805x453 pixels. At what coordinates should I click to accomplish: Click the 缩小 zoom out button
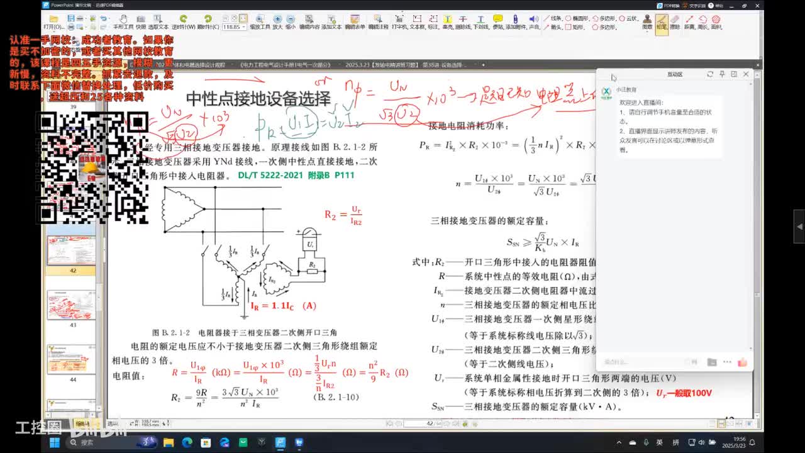(x=290, y=23)
